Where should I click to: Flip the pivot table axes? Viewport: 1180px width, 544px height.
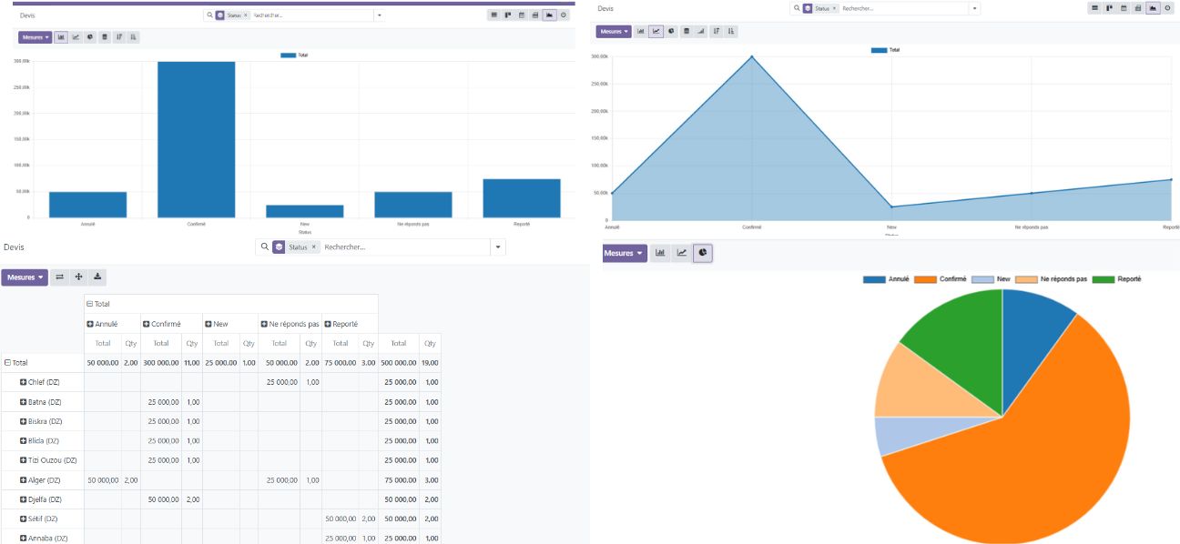(x=59, y=277)
